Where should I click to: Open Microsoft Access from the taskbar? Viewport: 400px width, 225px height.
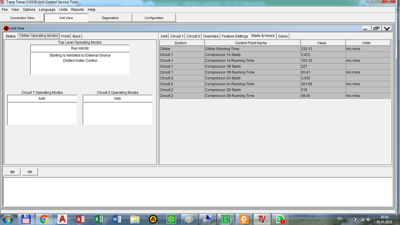(x=80, y=219)
